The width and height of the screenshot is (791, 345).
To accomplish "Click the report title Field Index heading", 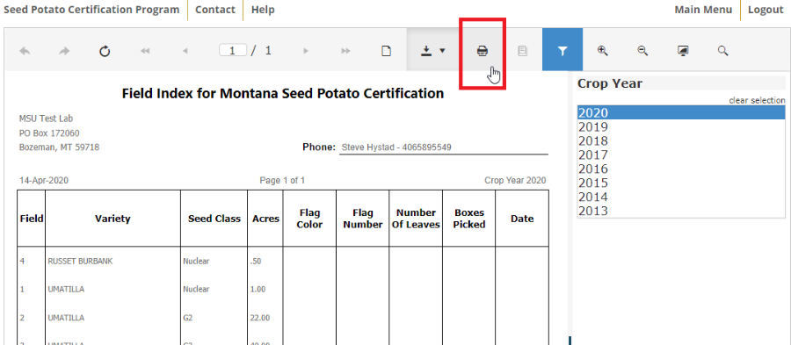I will tap(283, 93).
